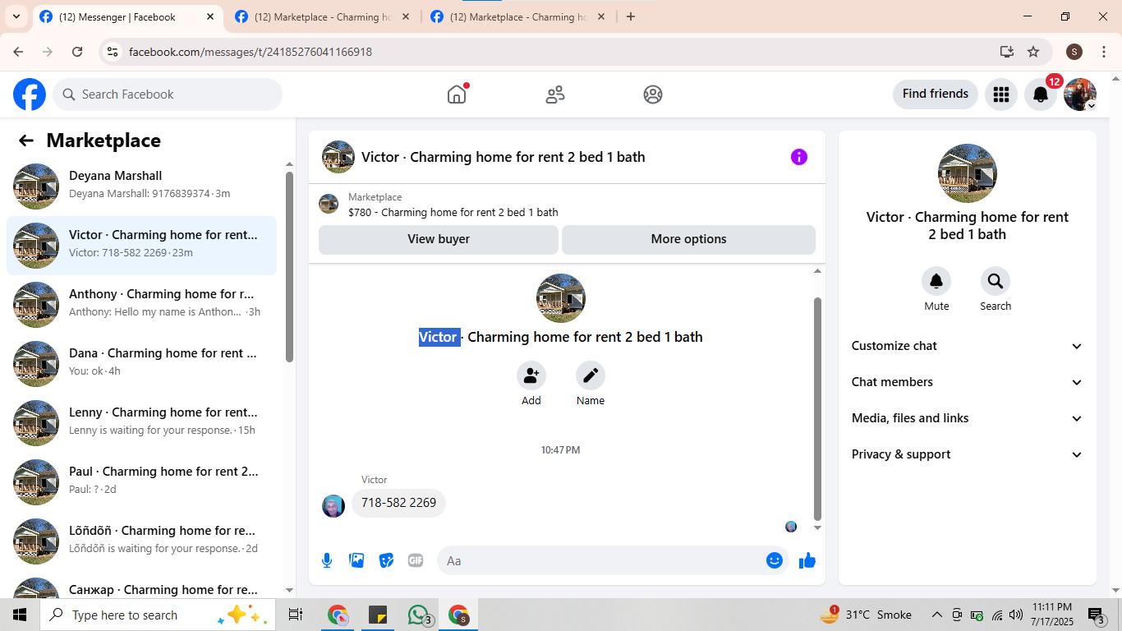This screenshot has width=1122, height=631.
Task: Open the Lenny conversation
Action: point(141,423)
